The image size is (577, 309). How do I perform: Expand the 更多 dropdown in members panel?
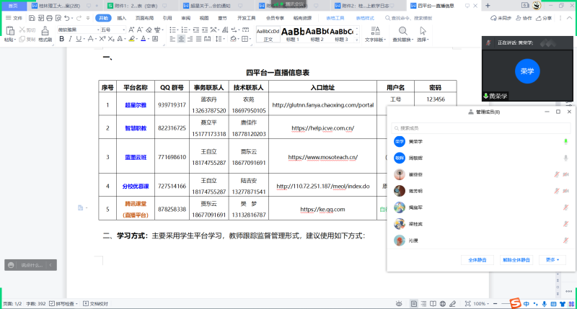(551, 259)
